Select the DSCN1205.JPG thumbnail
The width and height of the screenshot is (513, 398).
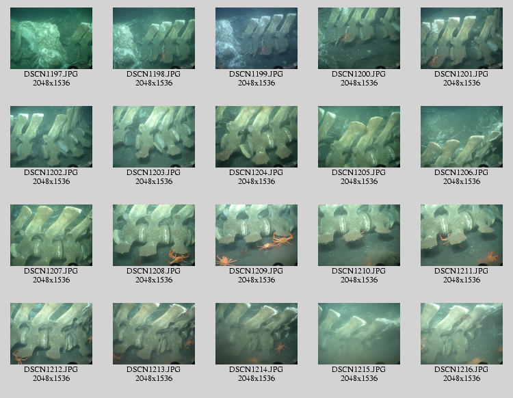pyautogui.click(x=359, y=137)
